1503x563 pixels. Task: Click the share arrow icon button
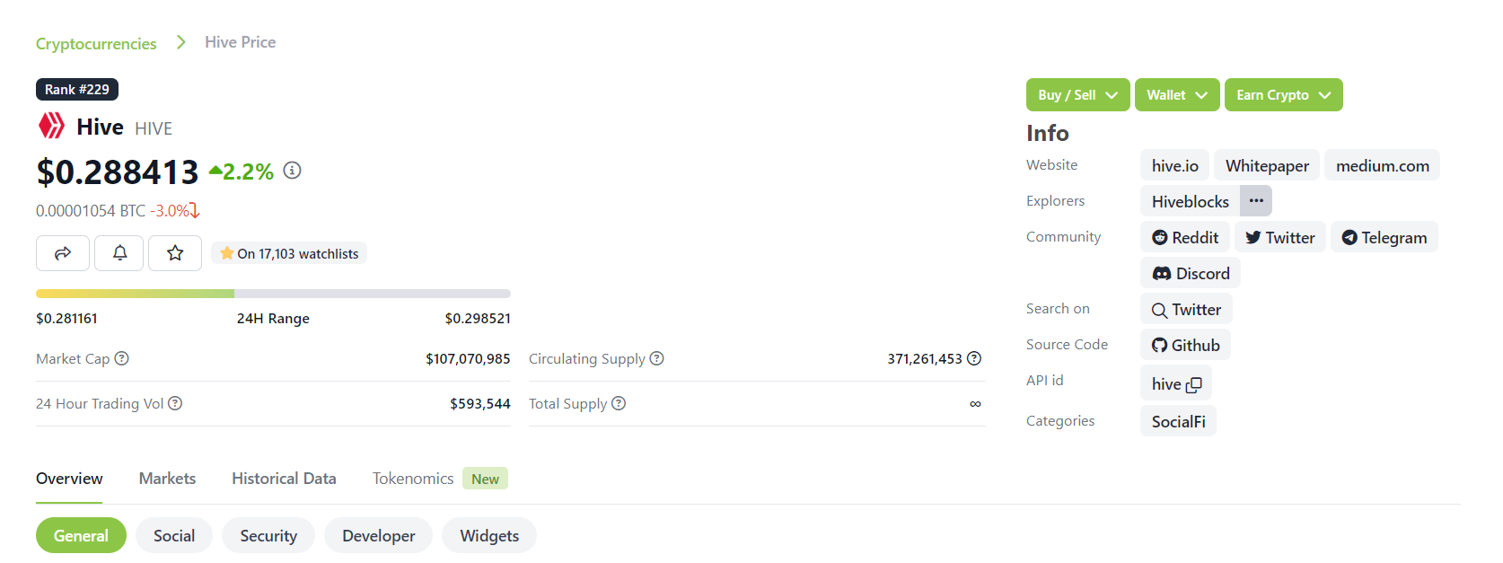click(x=63, y=253)
